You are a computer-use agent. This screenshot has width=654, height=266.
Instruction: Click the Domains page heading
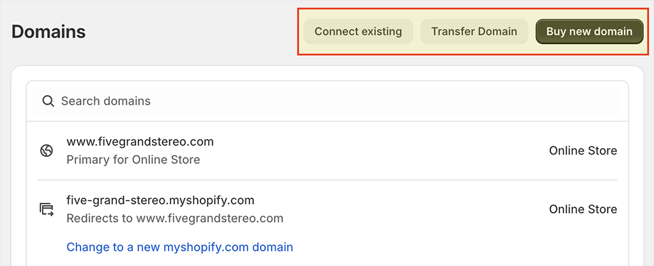pos(49,32)
